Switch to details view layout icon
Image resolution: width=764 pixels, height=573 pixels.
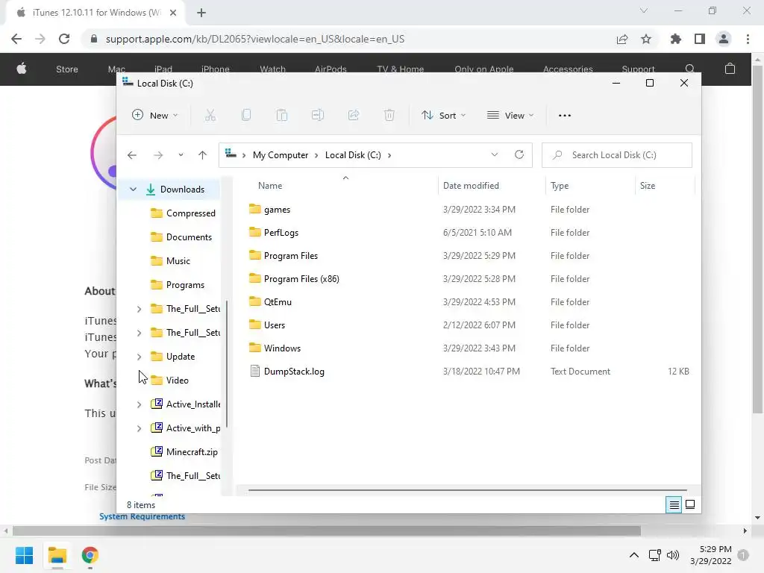674,505
